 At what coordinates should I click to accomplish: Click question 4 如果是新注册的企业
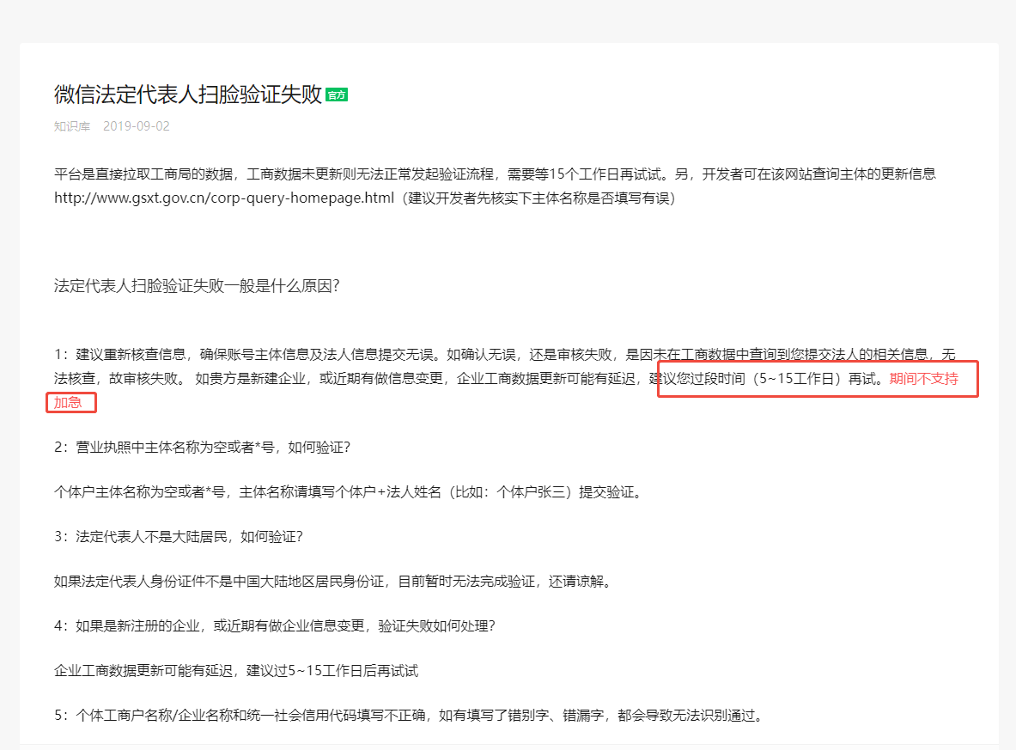point(275,626)
